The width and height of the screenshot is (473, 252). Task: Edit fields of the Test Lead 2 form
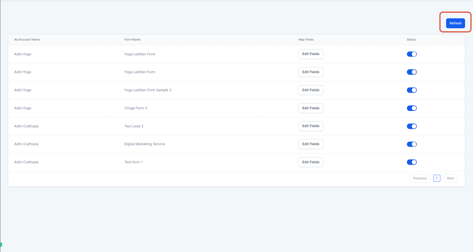(x=311, y=126)
